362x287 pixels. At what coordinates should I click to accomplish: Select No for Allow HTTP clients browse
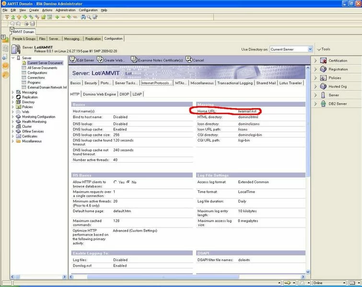point(128,182)
